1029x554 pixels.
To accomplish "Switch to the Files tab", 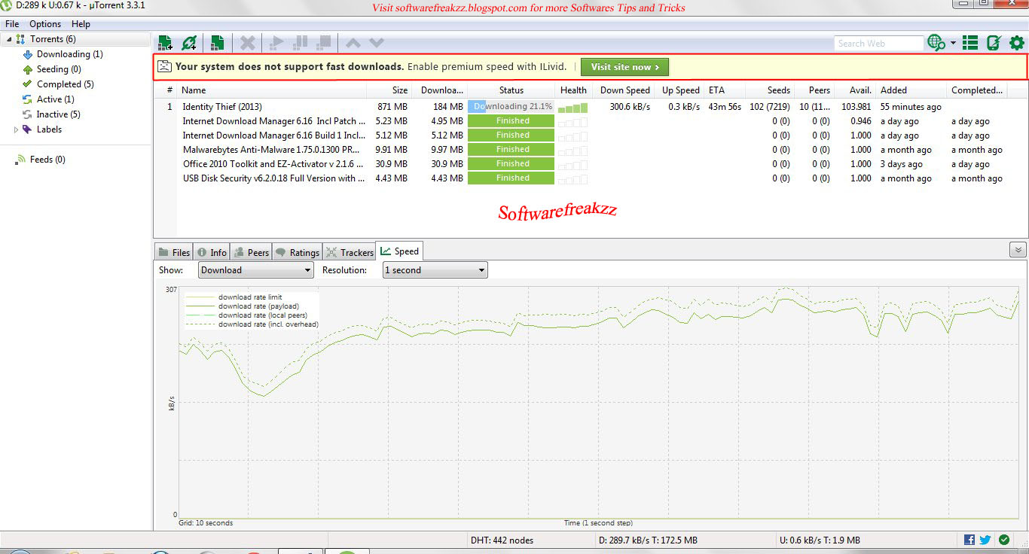I will 174,252.
